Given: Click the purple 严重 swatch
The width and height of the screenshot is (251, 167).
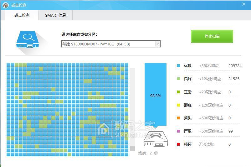Looking at the screenshot, I should [x=178, y=131].
